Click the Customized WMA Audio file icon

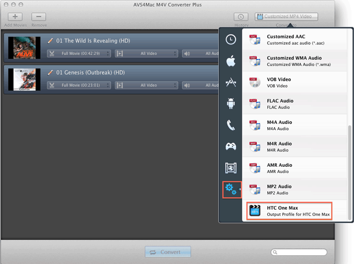(255, 61)
